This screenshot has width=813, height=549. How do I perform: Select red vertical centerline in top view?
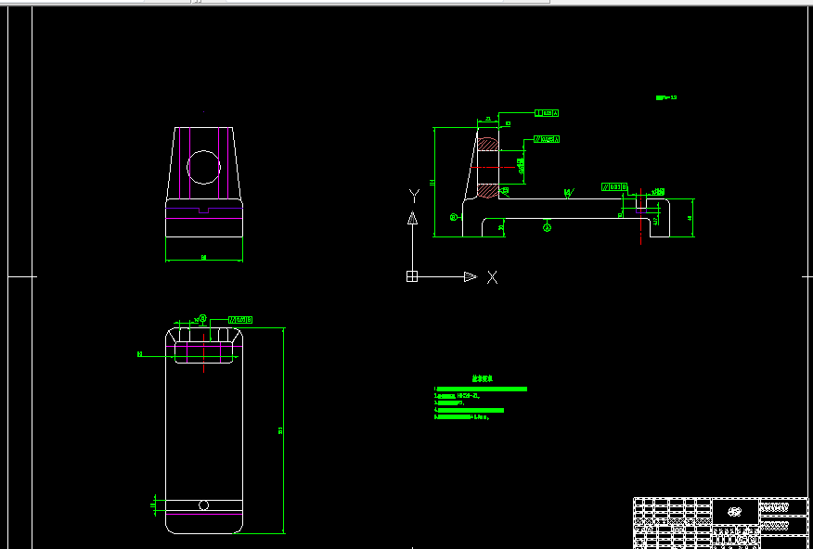click(204, 352)
